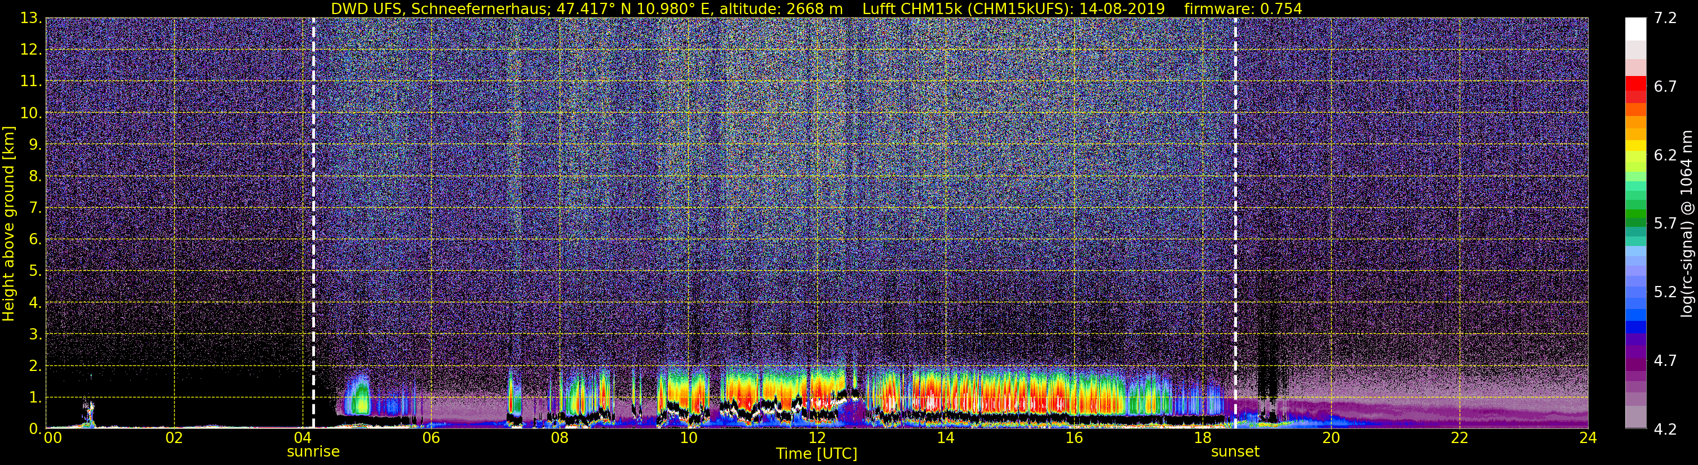Click the '7.' height axis tick label
The height and width of the screenshot is (465, 1698).
(x=35, y=208)
